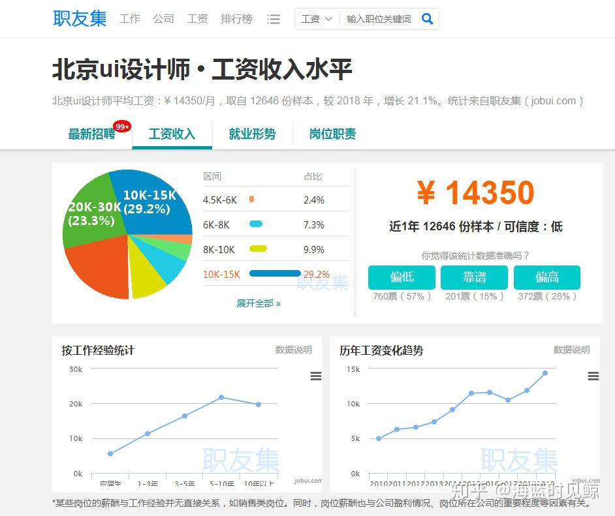The height and width of the screenshot is (516, 615).
Task: Click the first 2010 point on trend chart
Action: (x=379, y=438)
